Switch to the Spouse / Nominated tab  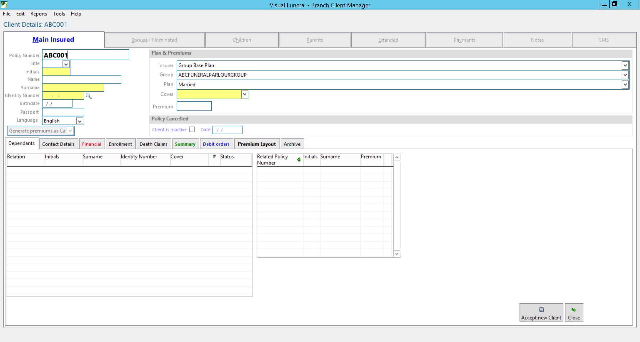pos(154,40)
